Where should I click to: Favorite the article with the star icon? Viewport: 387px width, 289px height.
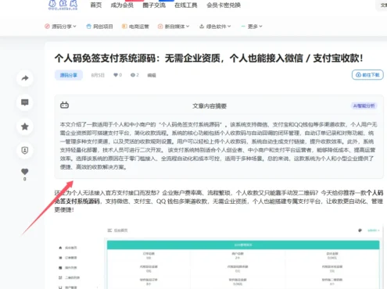click(25, 127)
